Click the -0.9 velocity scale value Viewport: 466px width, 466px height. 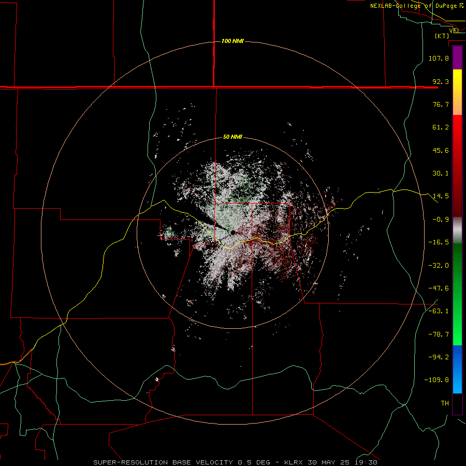[441, 220]
